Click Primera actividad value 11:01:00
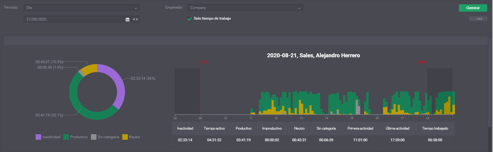This screenshot has width=493, height=152. (x=360, y=140)
